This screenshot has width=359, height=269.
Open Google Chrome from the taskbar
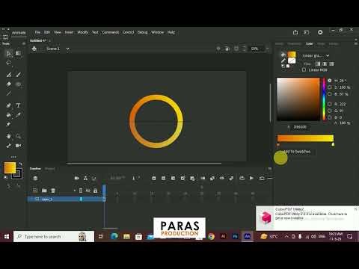tap(211, 236)
